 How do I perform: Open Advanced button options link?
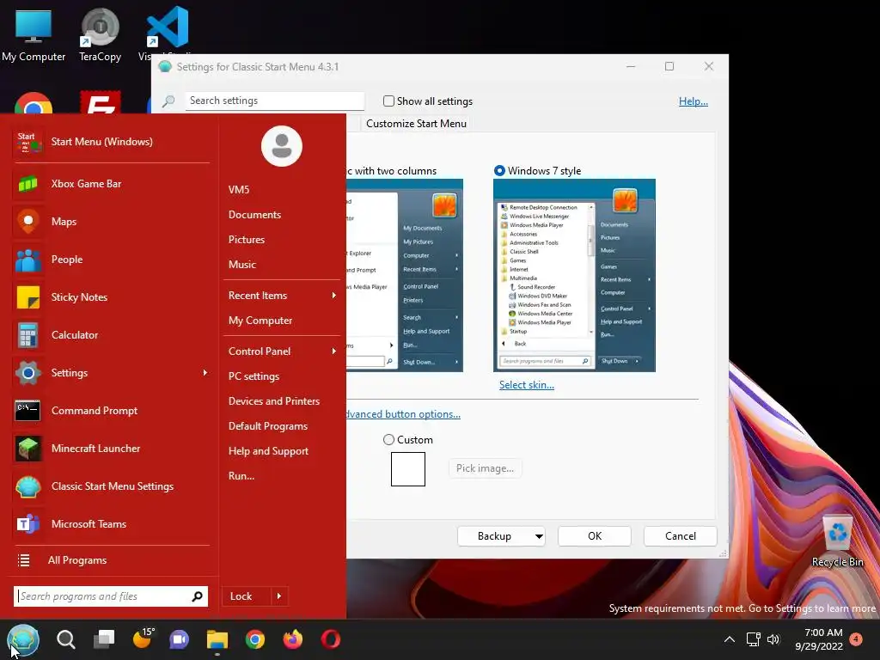pos(403,414)
